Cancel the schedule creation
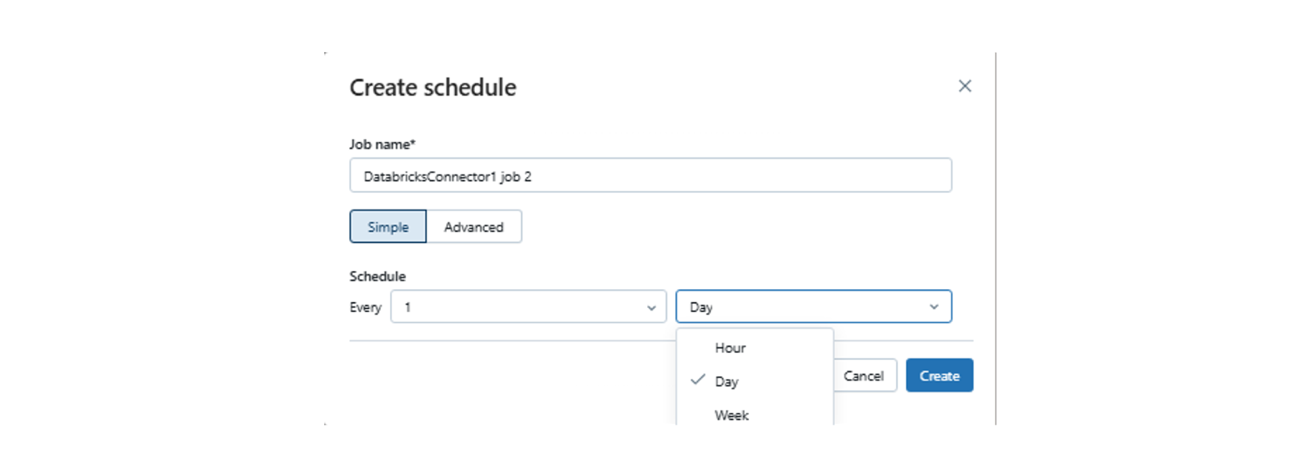 coord(864,375)
